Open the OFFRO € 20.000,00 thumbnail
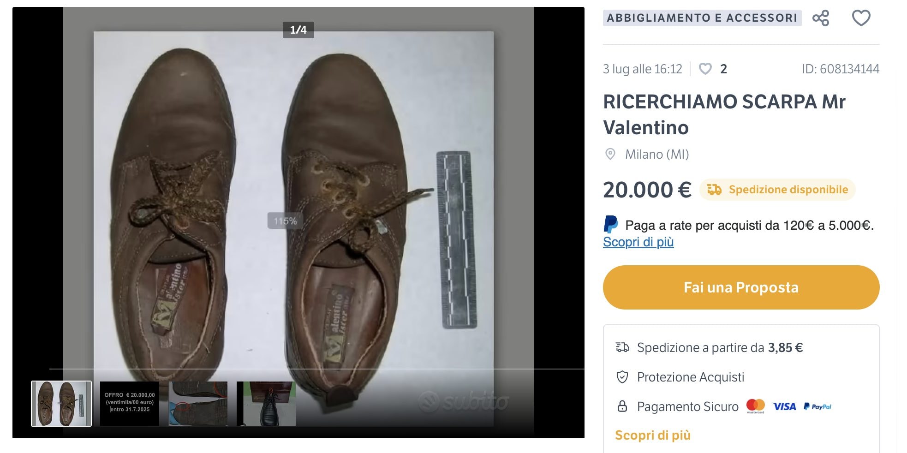This screenshot has height=453, width=907. click(x=129, y=403)
